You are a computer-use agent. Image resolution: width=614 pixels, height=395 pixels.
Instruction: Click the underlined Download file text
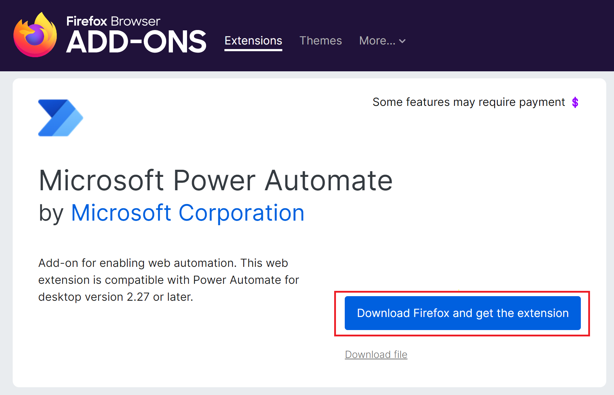[375, 354]
